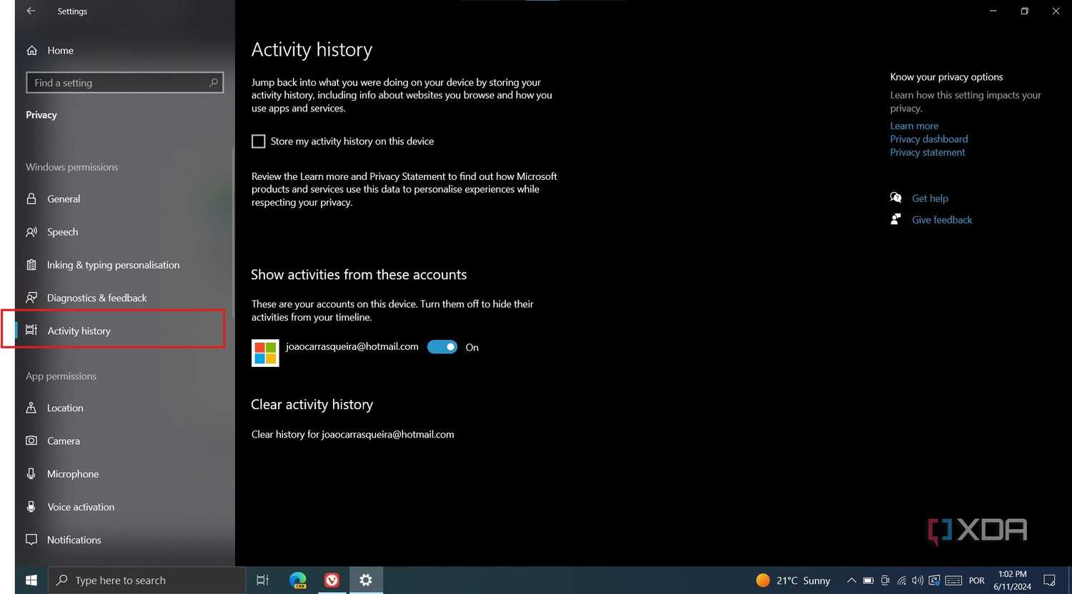
Task: Open the clock and calendar flyout
Action: tap(1012, 580)
